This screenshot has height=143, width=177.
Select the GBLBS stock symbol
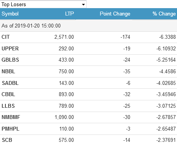coord(10,60)
